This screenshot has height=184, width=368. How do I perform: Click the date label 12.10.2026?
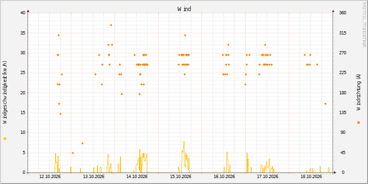[50, 177]
